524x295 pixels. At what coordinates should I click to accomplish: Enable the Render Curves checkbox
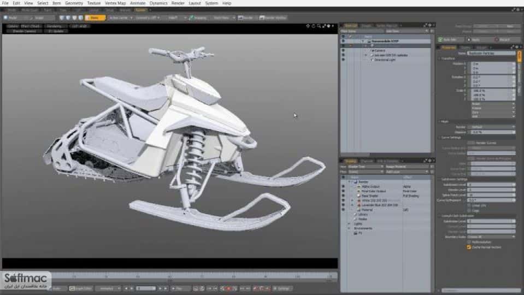[470, 143]
